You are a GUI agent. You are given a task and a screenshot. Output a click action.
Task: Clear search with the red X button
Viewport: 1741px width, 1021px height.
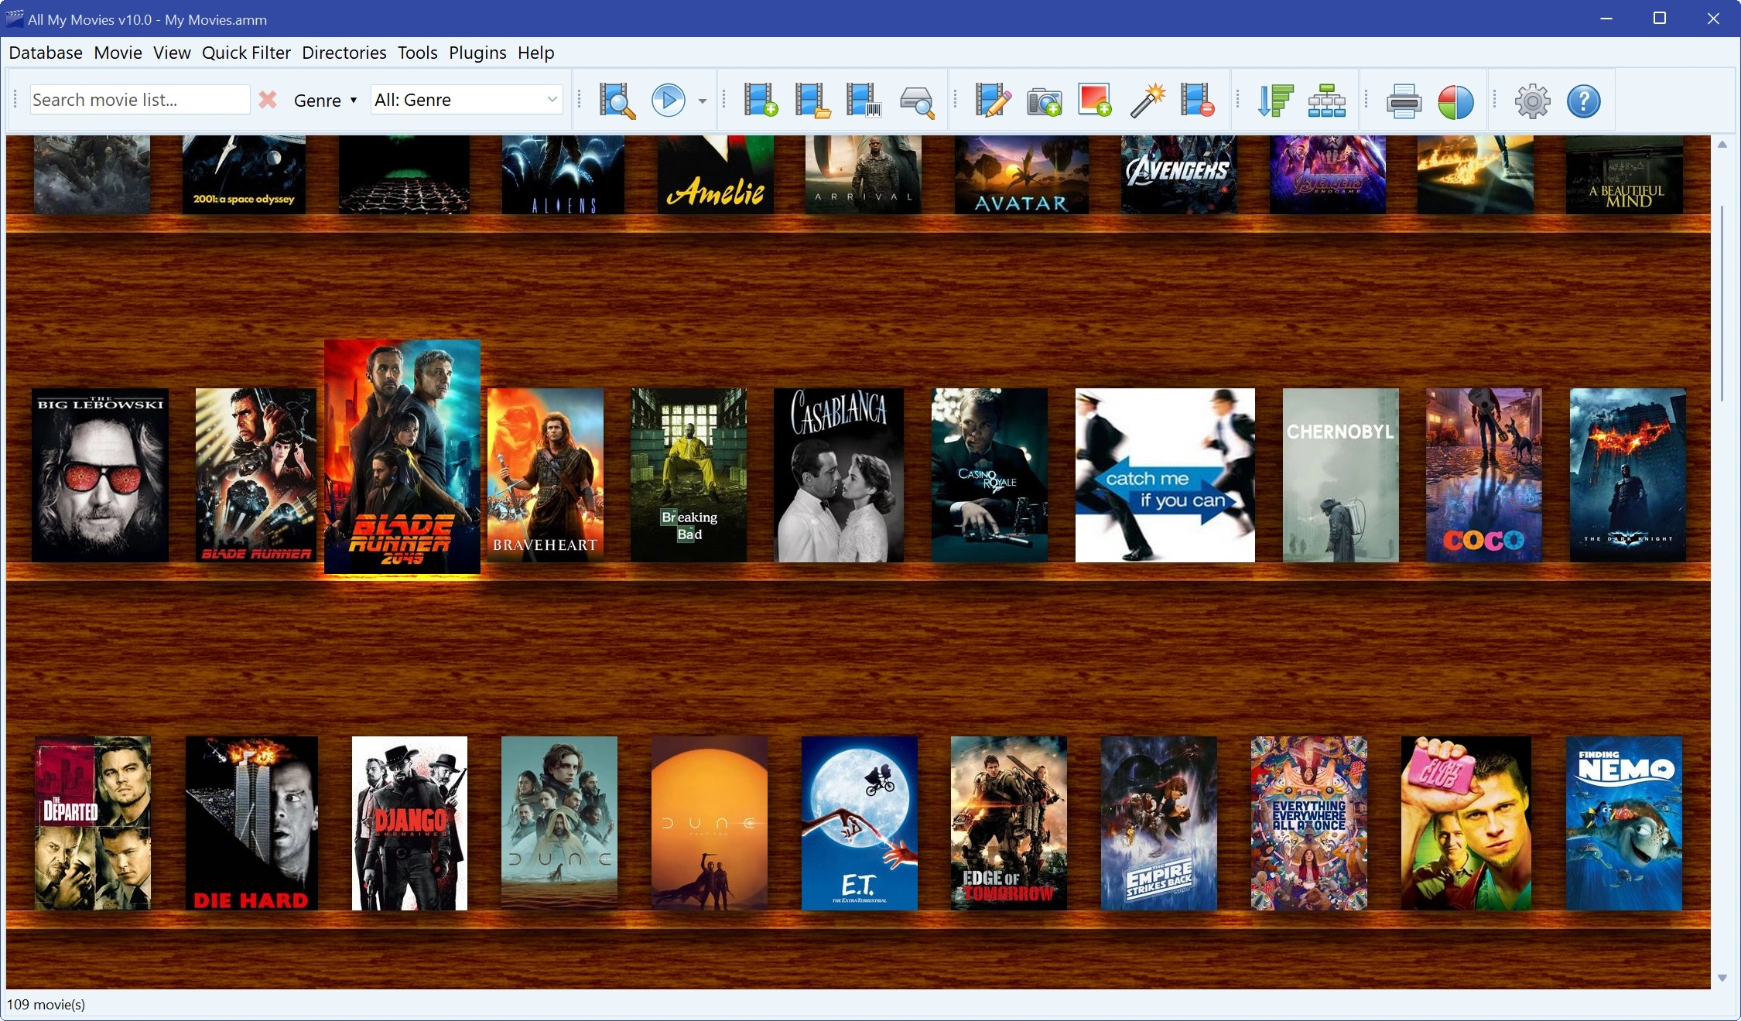[268, 100]
